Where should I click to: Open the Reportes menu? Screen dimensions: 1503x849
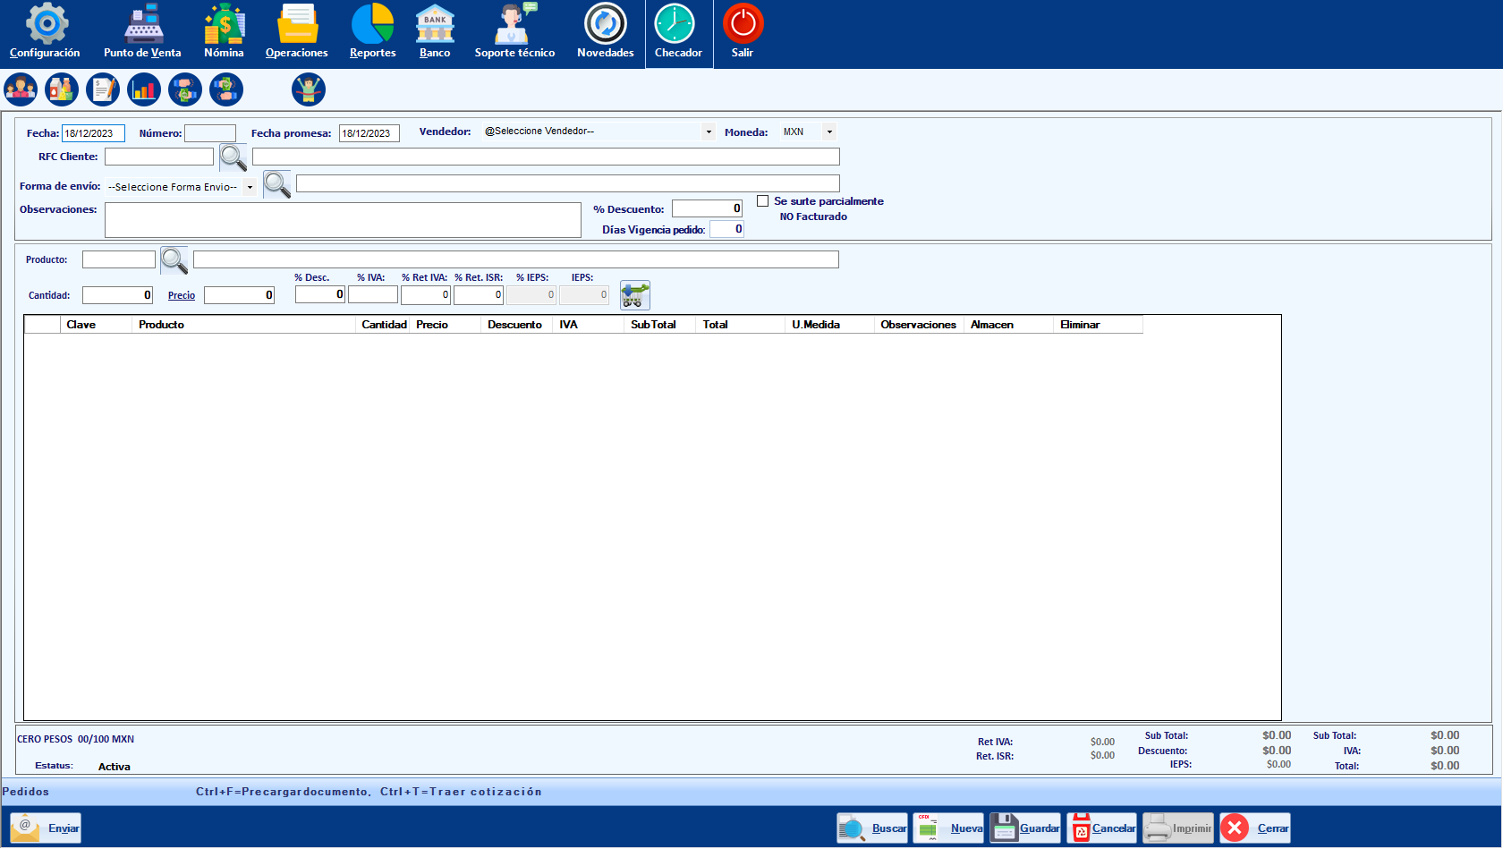tap(372, 31)
